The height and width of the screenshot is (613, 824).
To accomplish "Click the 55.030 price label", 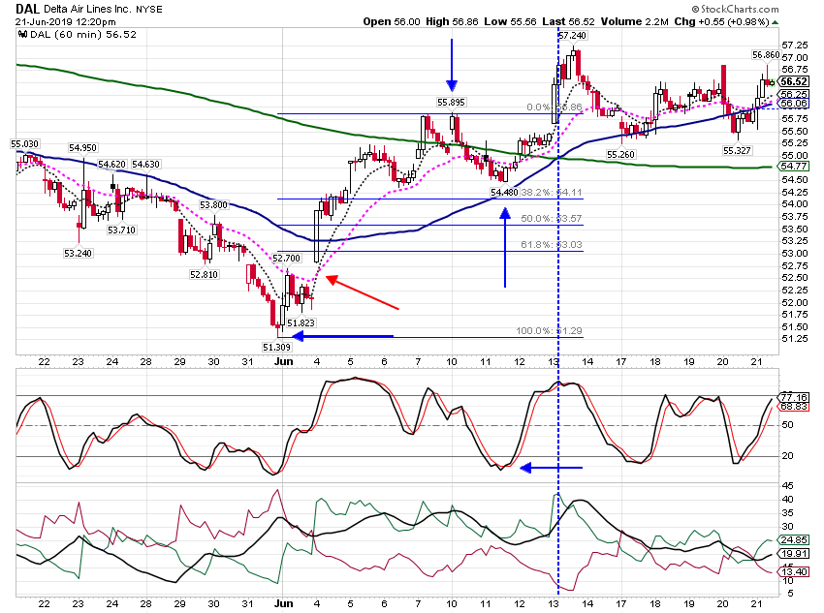I will click(24, 143).
